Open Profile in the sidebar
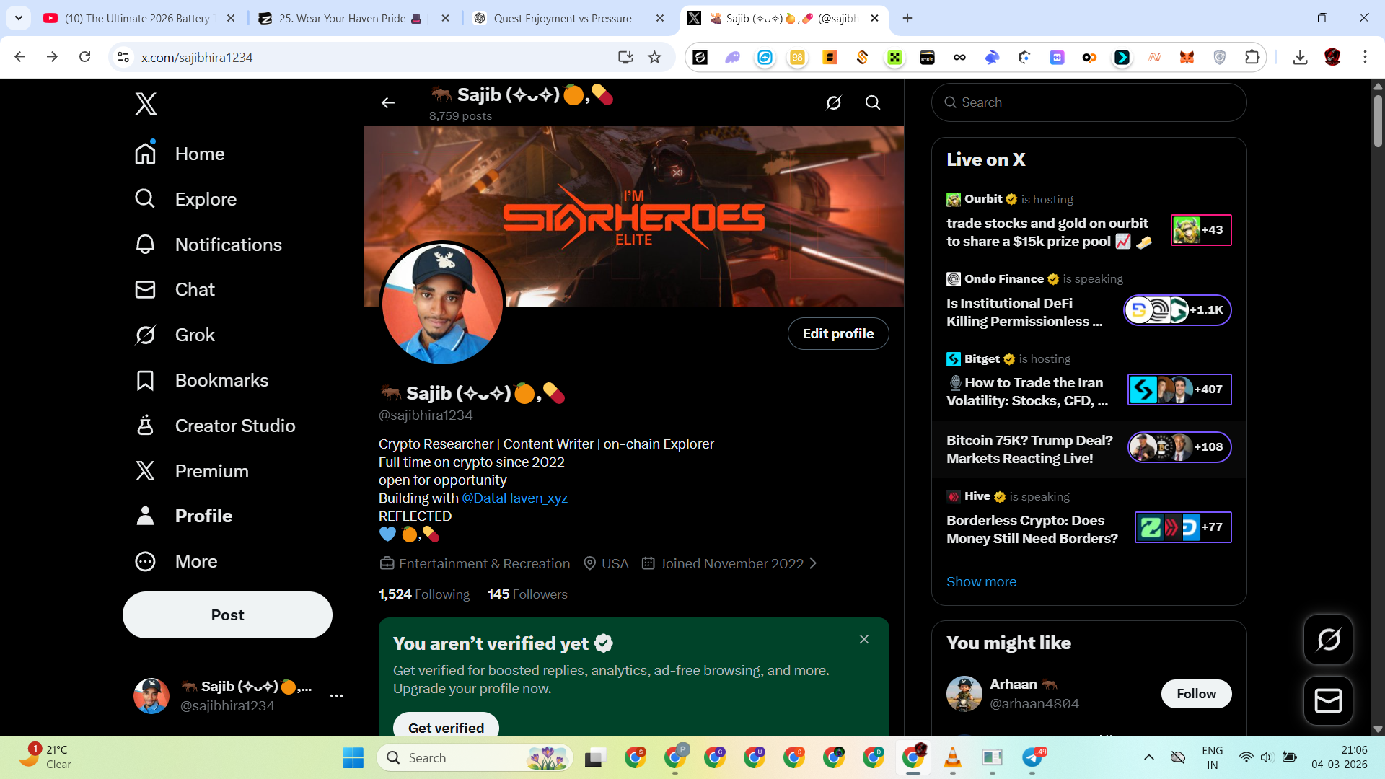 [185, 516]
